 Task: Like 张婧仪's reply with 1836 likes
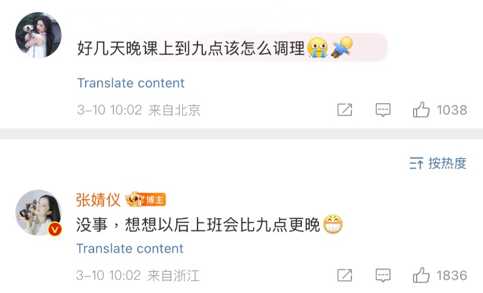(421, 275)
